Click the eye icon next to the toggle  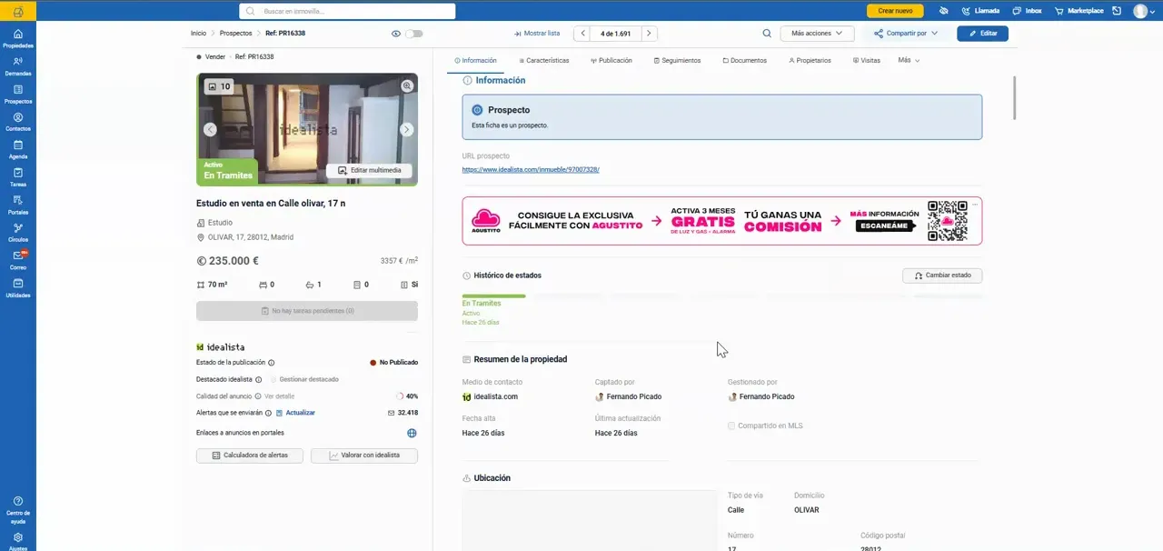pyautogui.click(x=396, y=33)
